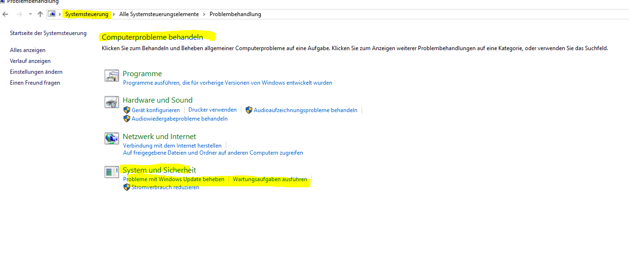Viewport: 629px width, 271px height.
Task: Open Einstellungen ändern in sidebar
Action: (x=36, y=72)
